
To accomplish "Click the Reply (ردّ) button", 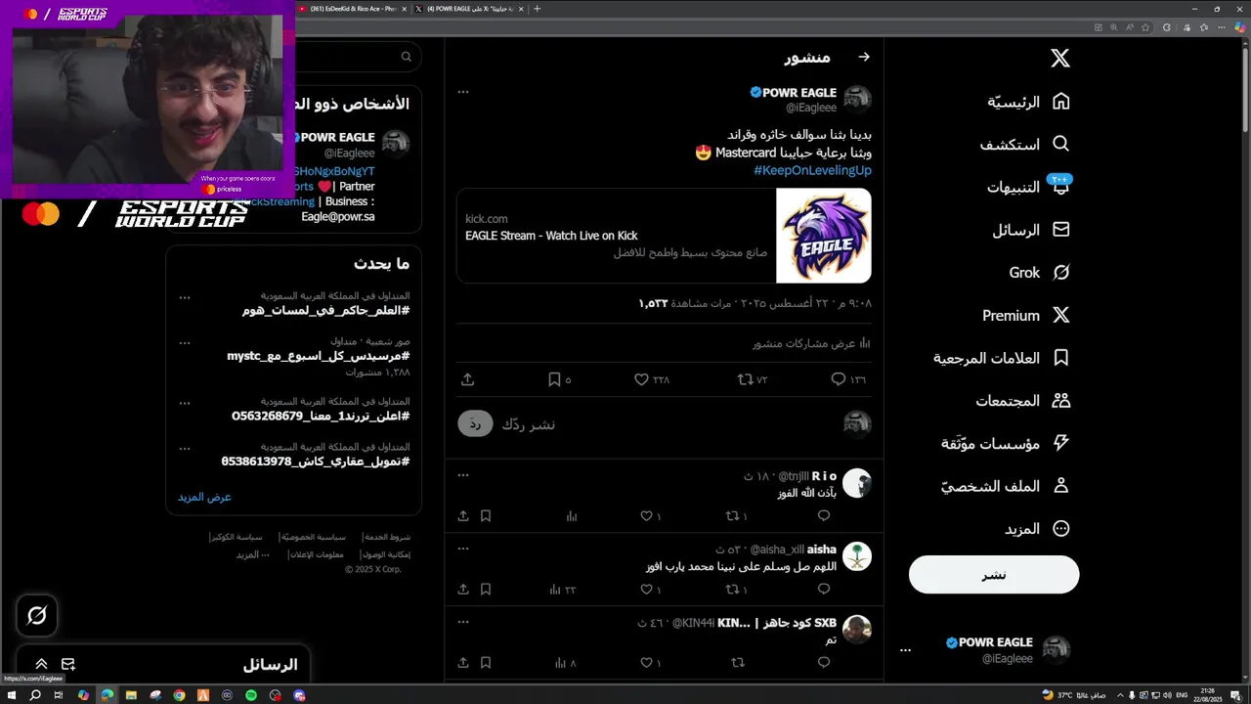I will coord(475,423).
